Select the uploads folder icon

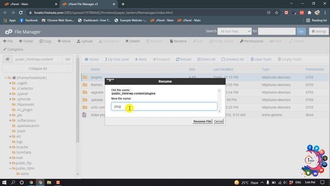coord(85,100)
